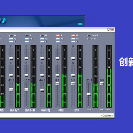Image resolution: width=133 pixels, height=133 pixels.
Task: Click the MIC channel level meter
Action: point(64,76)
